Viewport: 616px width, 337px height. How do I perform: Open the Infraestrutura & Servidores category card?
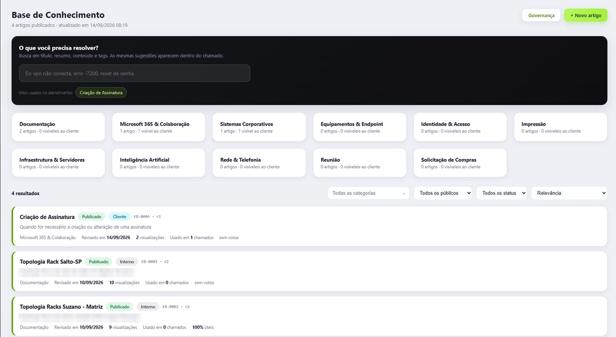click(x=59, y=163)
